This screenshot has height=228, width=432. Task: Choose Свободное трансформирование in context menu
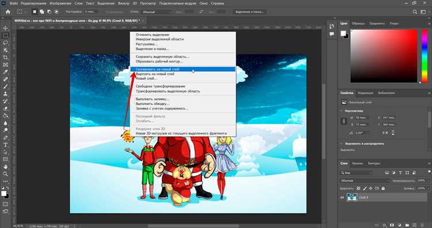(x=183, y=86)
